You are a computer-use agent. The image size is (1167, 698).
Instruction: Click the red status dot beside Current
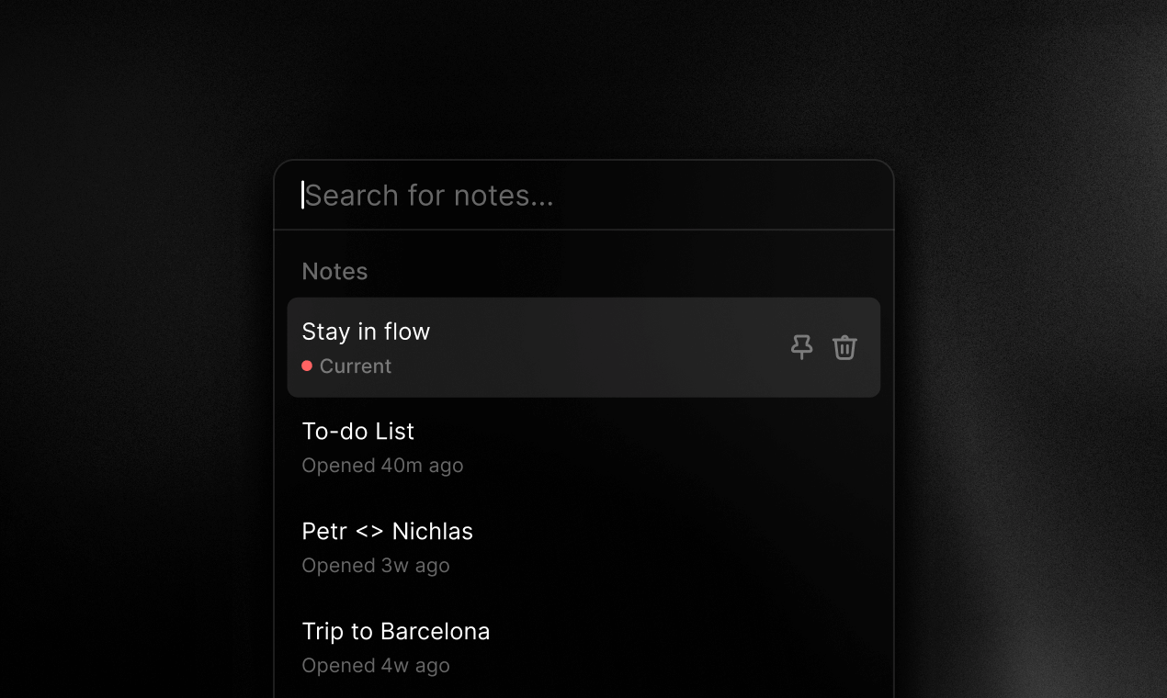pyautogui.click(x=307, y=366)
